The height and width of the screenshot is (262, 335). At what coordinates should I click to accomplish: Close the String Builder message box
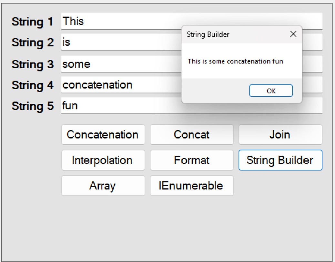[x=293, y=34]
